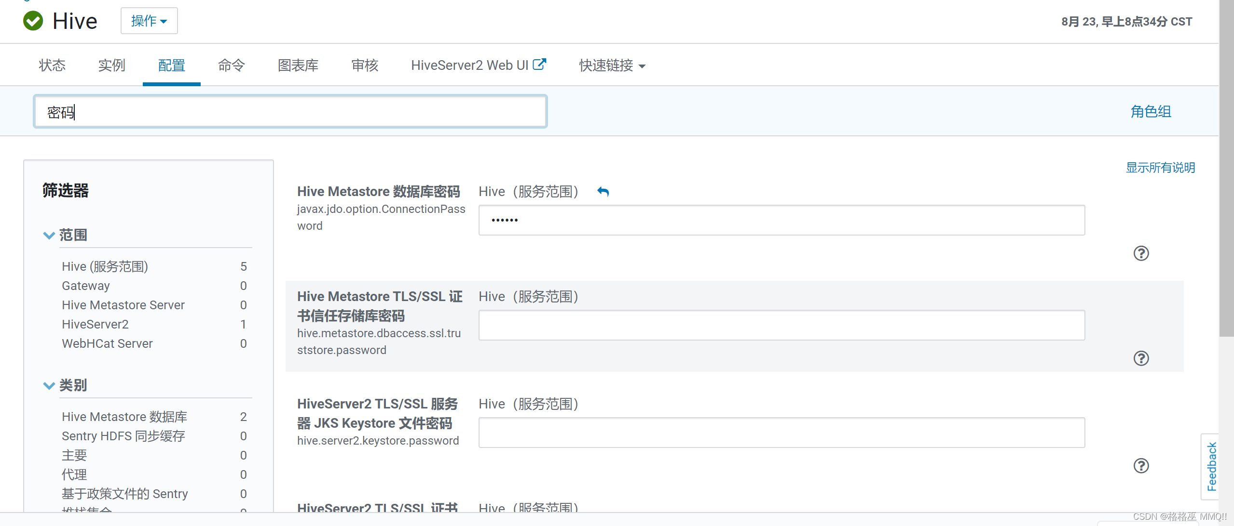Click the 角色组 link
The height and width of the screenshot is (526, 1234).
1151,111
